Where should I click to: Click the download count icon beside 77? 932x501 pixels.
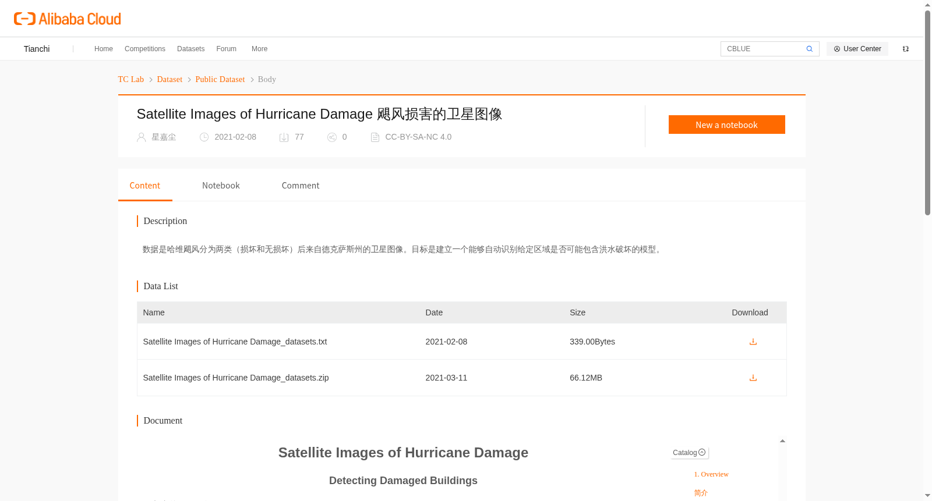tap(284, 137)
